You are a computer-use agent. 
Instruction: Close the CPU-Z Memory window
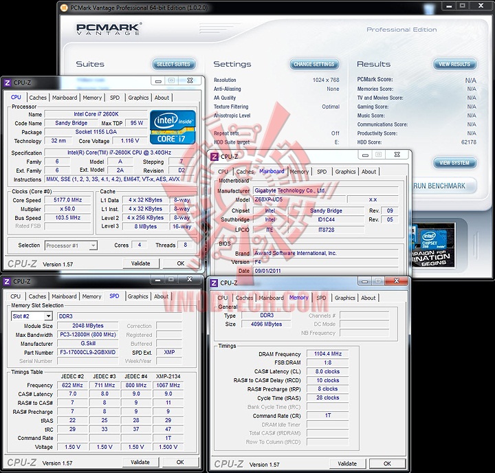tap(397, 281)
